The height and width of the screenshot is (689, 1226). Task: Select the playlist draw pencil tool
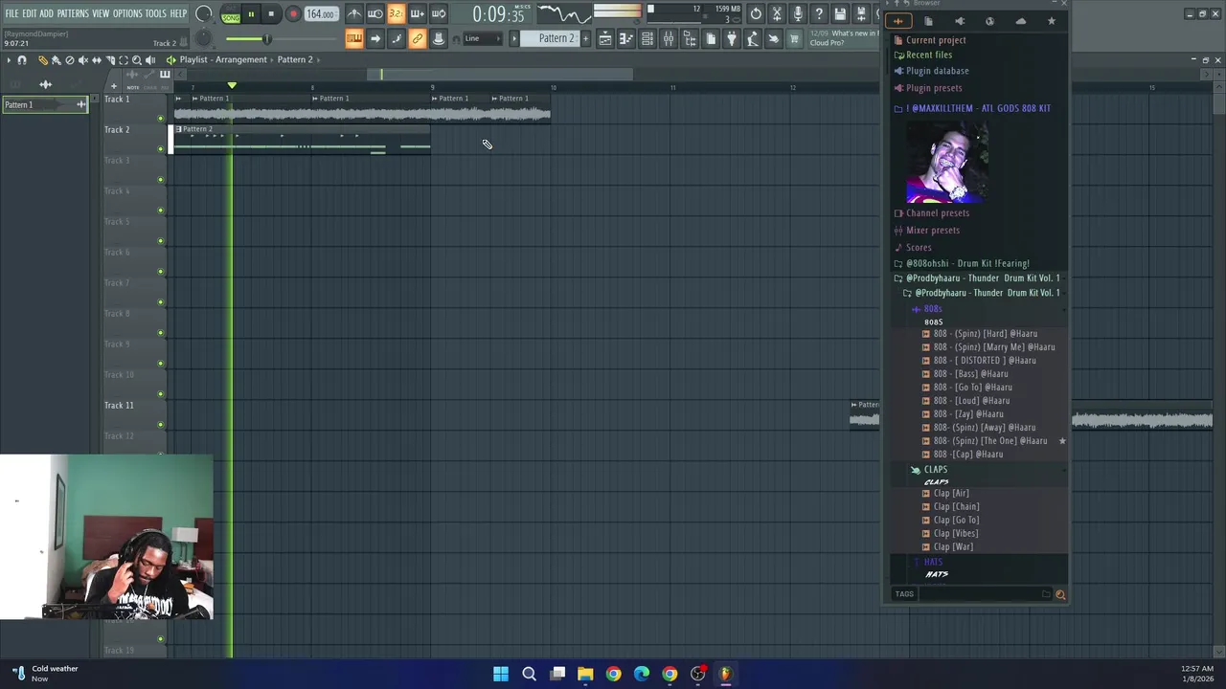[x=42, y=60]
